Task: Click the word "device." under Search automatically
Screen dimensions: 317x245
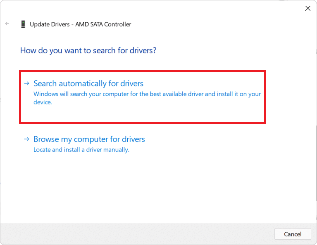Action: click(43, 102)
